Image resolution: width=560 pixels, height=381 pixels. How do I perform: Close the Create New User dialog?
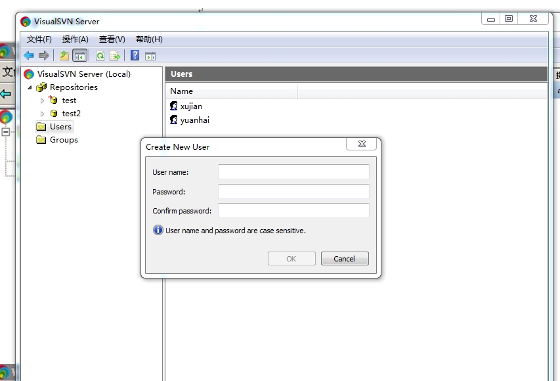pos(362,144)
